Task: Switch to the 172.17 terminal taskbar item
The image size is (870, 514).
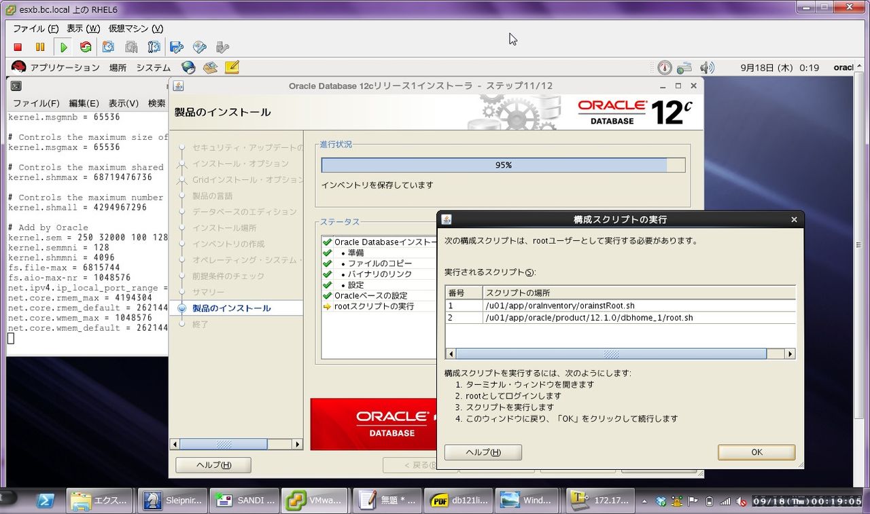Action: coord(602,501)
